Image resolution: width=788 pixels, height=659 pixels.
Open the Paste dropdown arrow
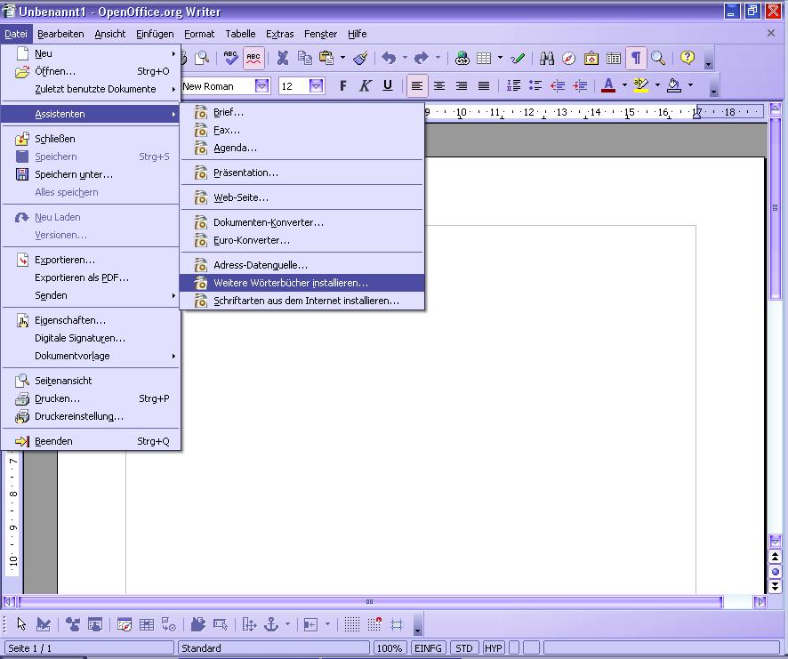point(342,59)
